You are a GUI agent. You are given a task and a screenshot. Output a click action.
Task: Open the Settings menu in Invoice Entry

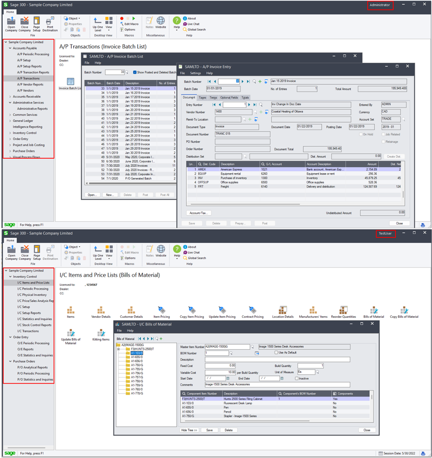(195, 73)
